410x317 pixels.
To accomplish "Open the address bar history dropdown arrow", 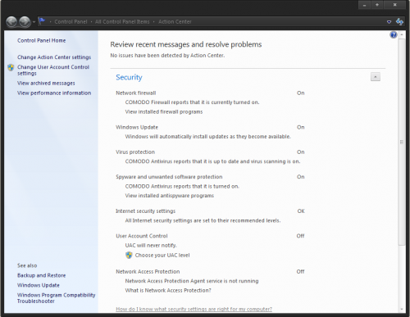I will (389, 22).
